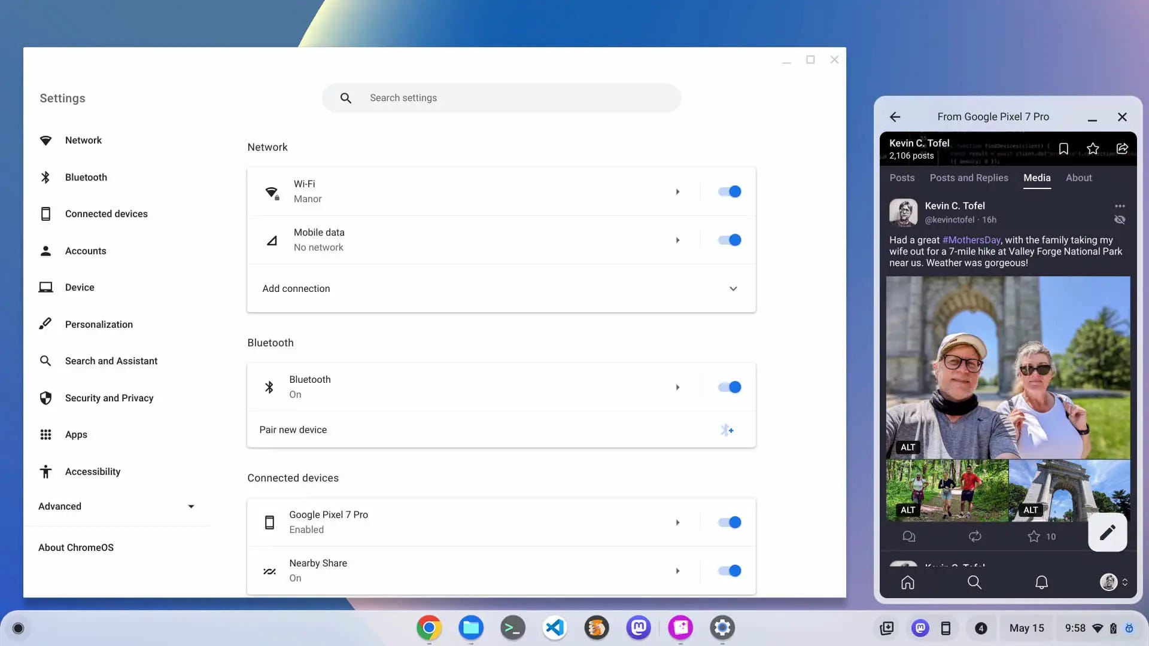Open Personalization settings

pos(99,324)
